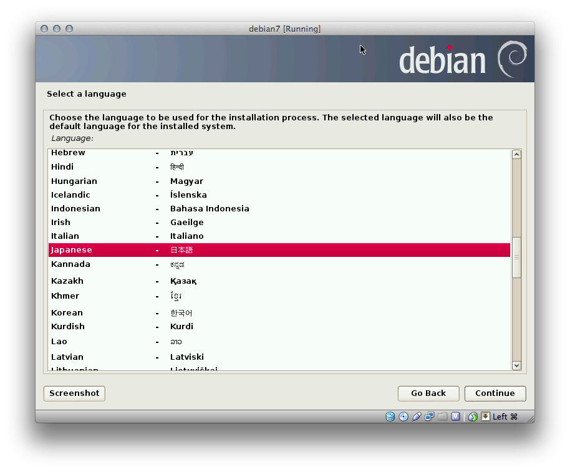The image size is (570, 472).
Task: Choose Hungarian - Magyar from the list
Action: point(279,181)
